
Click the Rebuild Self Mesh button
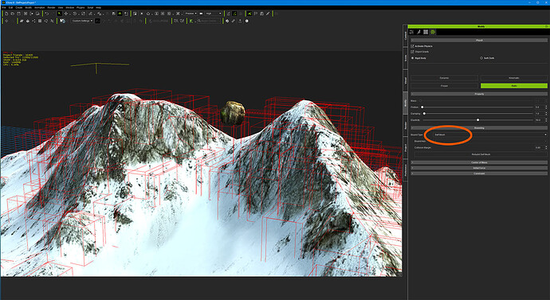pyautogui.click(x=481, y=154)
